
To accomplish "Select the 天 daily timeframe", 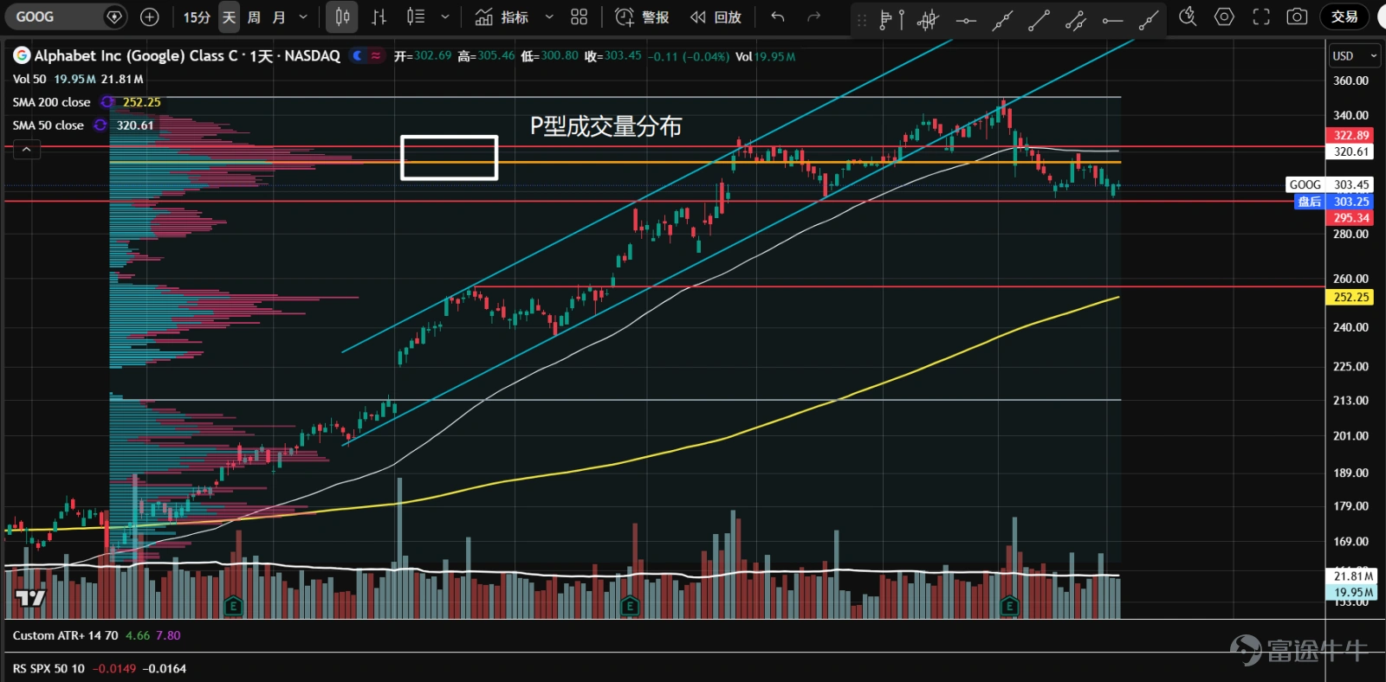I will tap(229, 17).
